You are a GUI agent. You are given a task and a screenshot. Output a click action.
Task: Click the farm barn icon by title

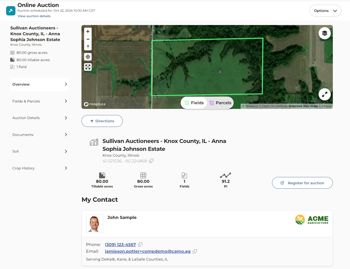[94, 142]
